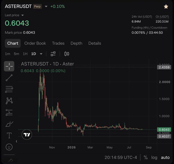
Task: Select the 5m timeframe
Action: (16, 54)
